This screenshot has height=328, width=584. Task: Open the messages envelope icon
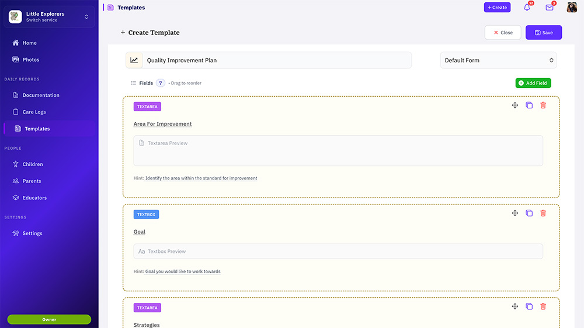tap(550, 7)
